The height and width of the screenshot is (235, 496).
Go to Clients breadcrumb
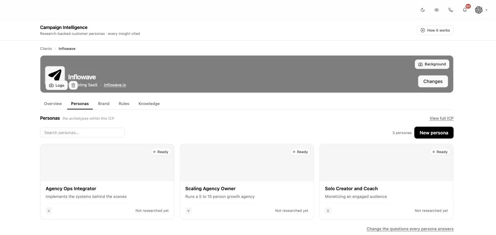(x=46, y=48)
